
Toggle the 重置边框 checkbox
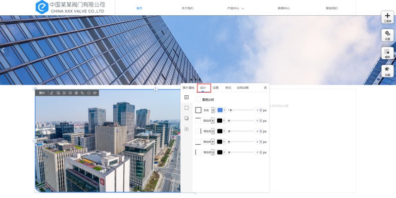click(x=198, y=100)
